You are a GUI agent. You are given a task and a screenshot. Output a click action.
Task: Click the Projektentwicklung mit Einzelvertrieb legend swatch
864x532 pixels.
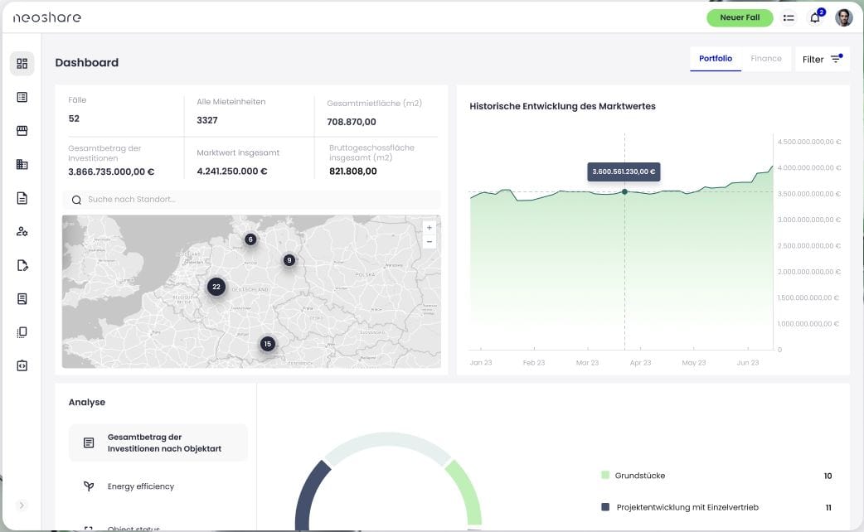coord(605,507)
